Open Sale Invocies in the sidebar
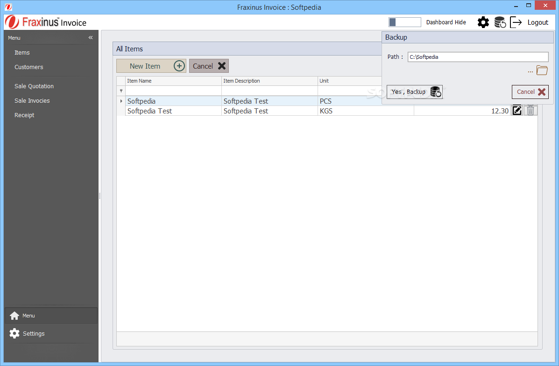Screen dimensions: 559x366 tap(32, 101)
